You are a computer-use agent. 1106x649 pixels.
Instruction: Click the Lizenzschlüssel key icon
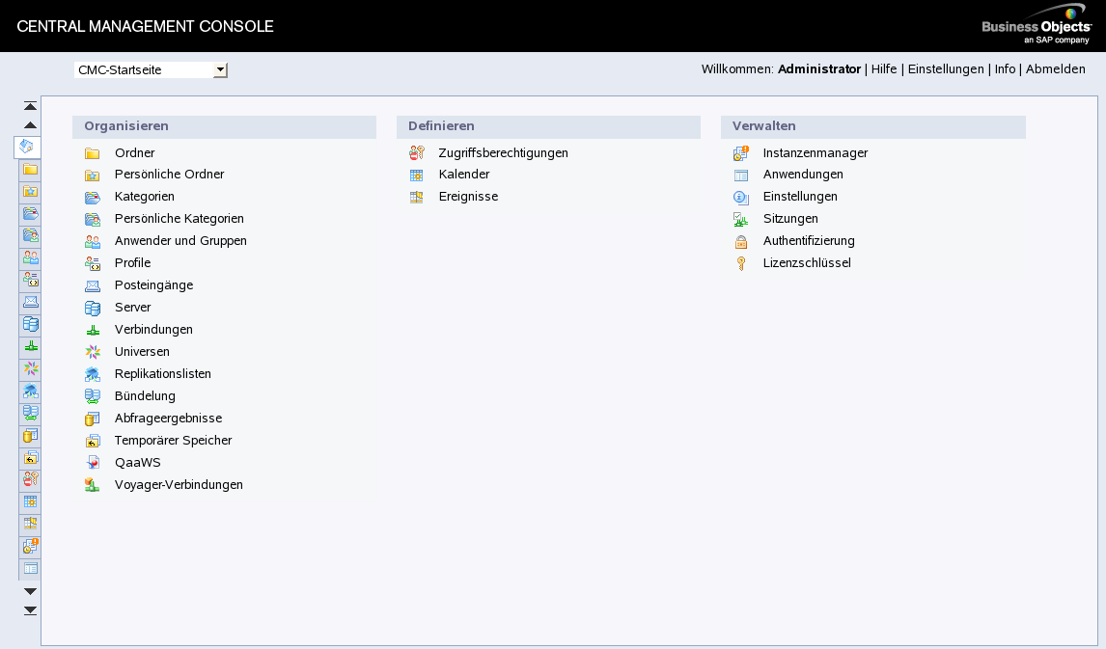(741, 263)
